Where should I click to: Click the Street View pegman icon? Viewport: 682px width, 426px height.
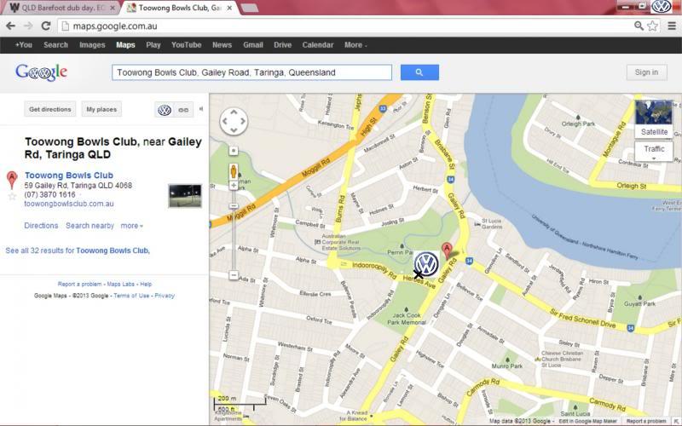point(234,171)
